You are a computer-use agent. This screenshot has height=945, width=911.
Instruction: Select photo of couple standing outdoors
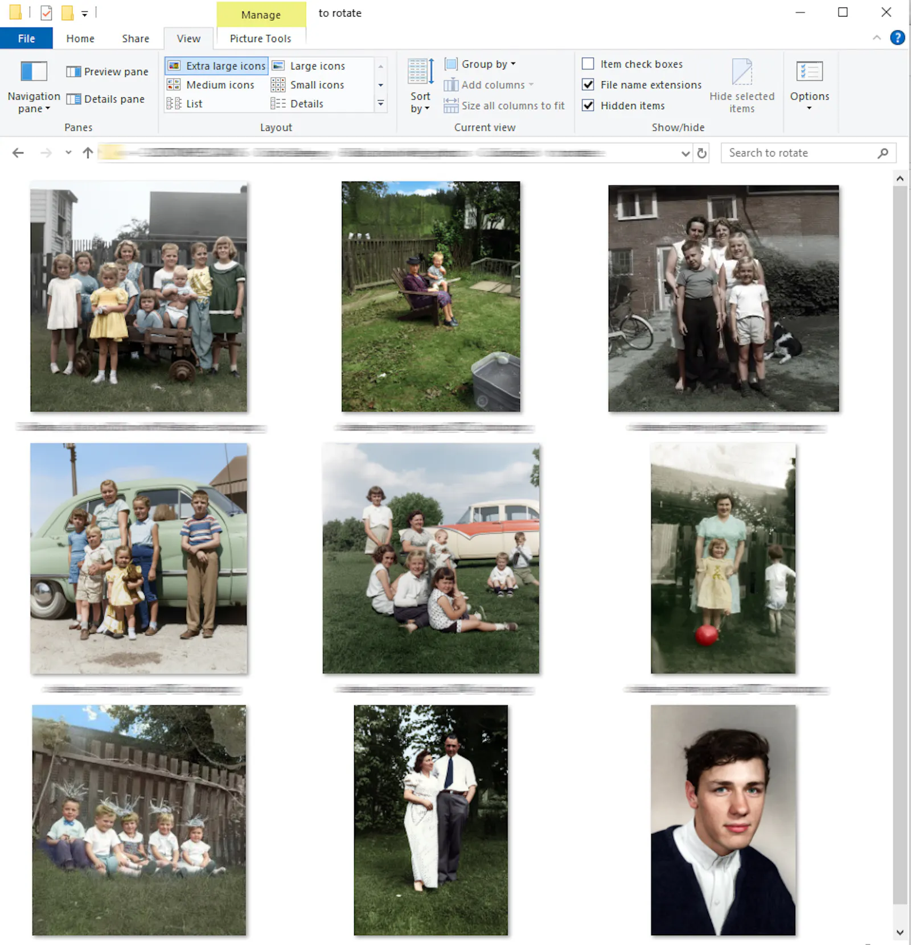(x=430, y=820)
